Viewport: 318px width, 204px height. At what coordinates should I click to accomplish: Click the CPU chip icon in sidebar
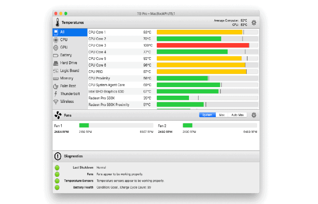point(56,40)
